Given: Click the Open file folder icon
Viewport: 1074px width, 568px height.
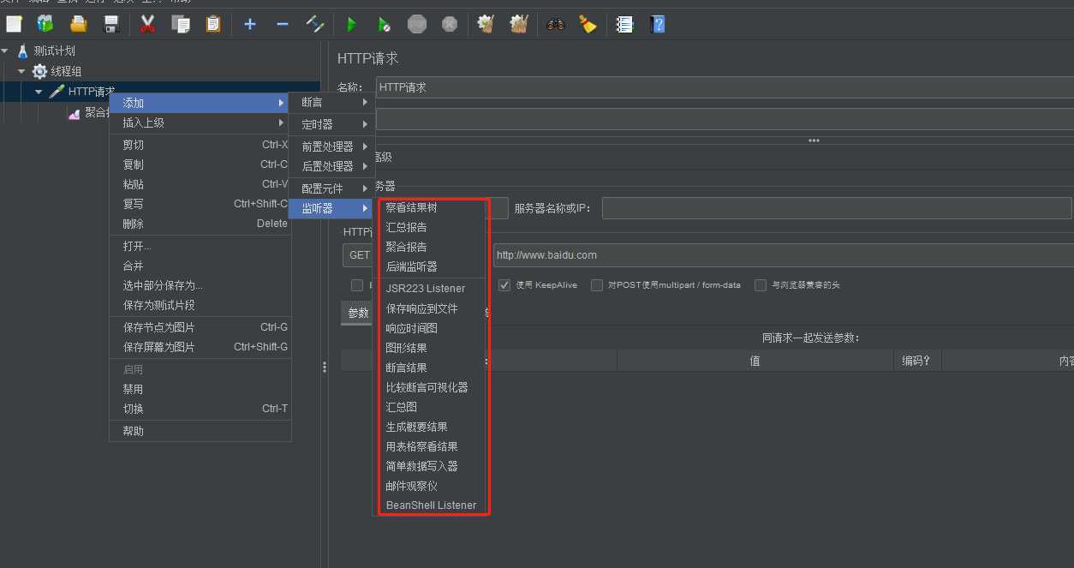Looking at the screenshot, I should 79,24.
